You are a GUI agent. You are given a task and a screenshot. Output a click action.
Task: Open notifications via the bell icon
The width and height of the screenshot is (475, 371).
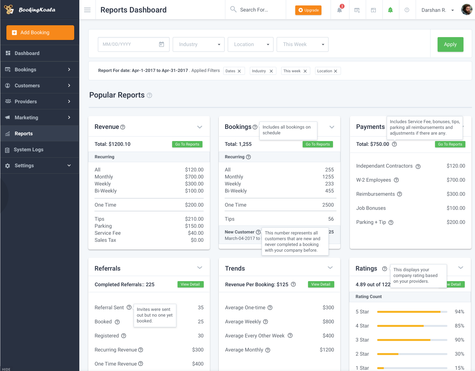point(339,10)
